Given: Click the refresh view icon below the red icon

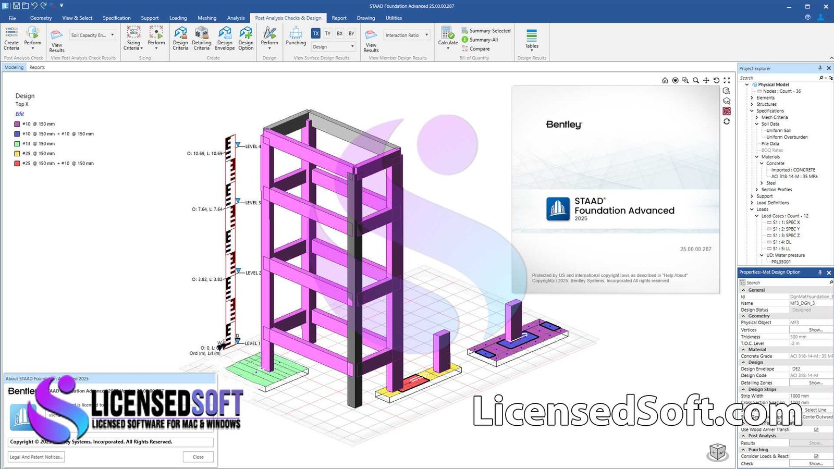Looking at the screenshot, I should [x=727, y=121].
